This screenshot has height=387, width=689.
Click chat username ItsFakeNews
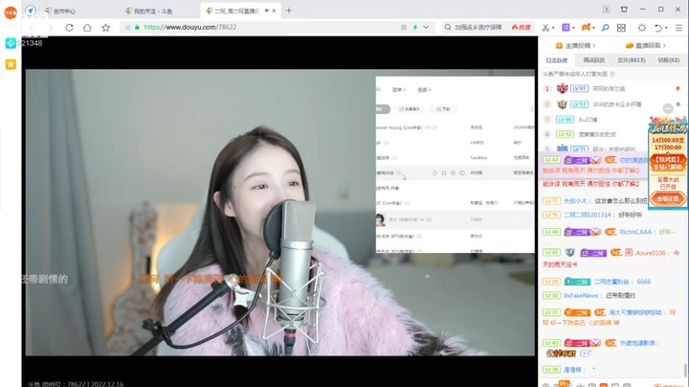581,296
